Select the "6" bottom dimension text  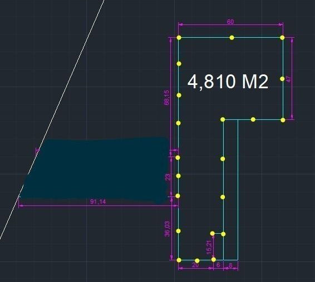[218, 265]
